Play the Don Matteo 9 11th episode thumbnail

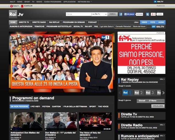61,121
